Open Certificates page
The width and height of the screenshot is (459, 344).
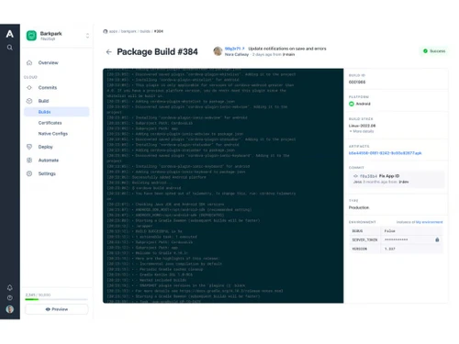tap(50, 123)
